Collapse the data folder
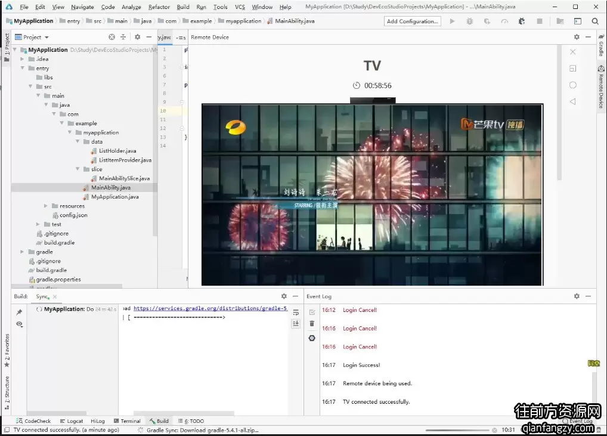The width and height of the screenshot is (607, 436). (x=78, y=141)
